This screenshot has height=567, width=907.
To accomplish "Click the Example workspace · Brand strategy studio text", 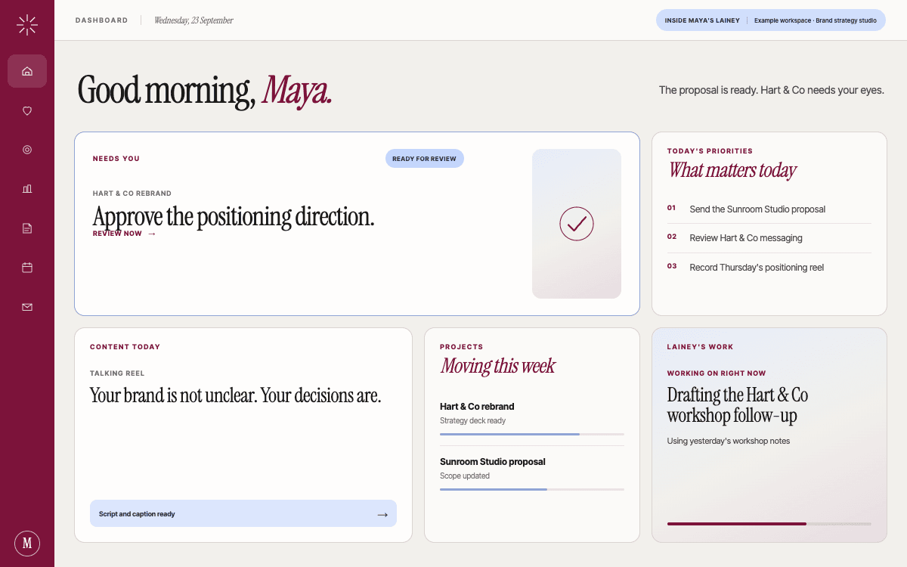I will [x=816, y=20].
